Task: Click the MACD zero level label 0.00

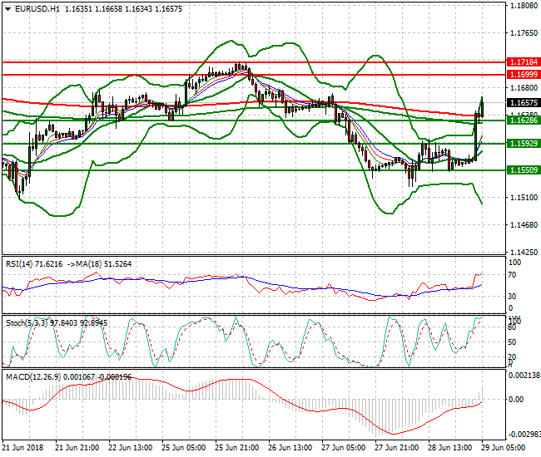Action: (x=516, y=400)
